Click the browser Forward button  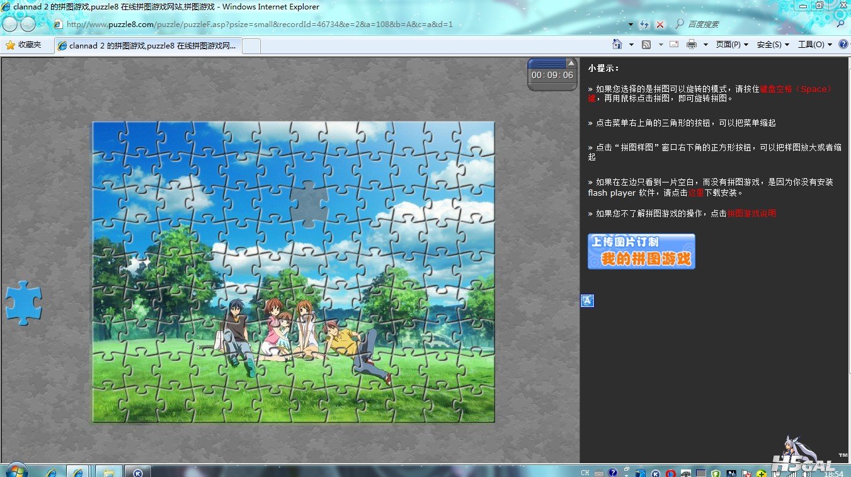(x=28, y=25)
